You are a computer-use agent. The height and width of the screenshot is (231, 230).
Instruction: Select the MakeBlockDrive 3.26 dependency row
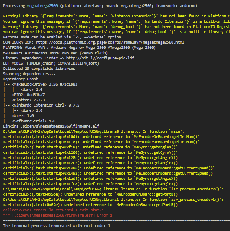(41, 84)
